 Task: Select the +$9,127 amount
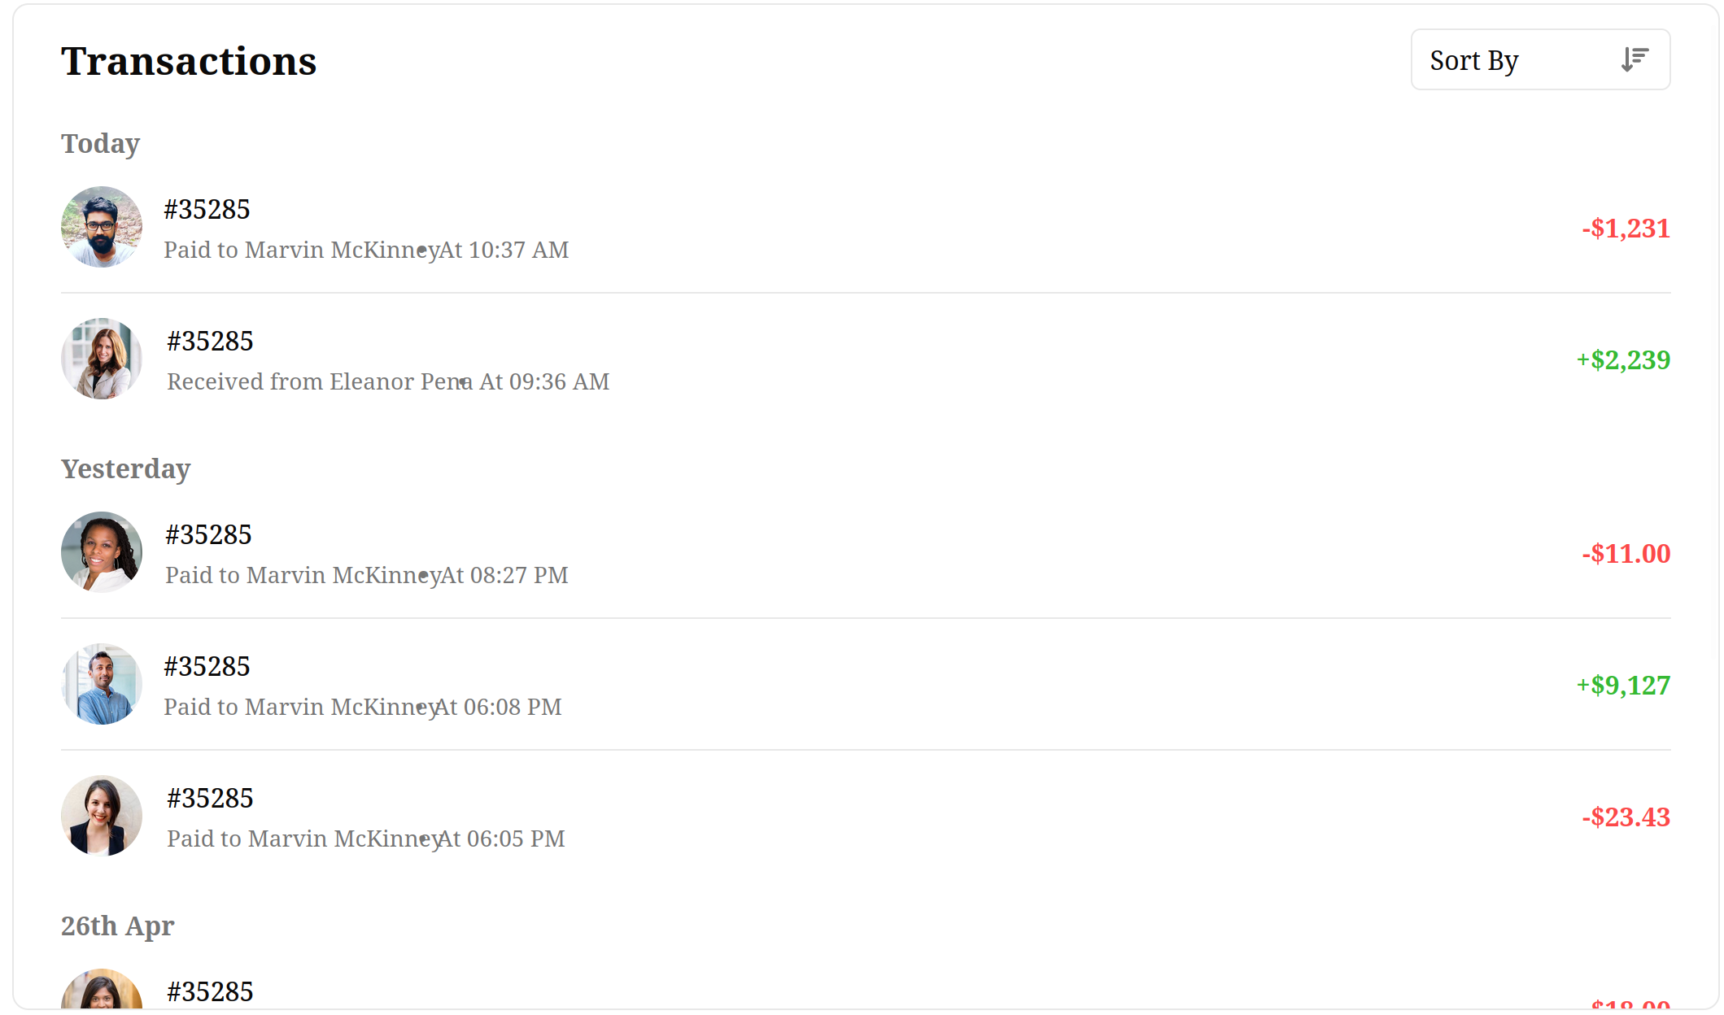pos(1623,686)
